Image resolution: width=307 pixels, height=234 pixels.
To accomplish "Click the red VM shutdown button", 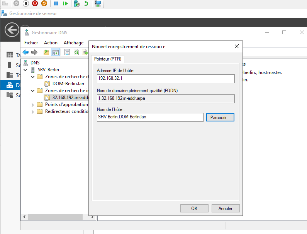I will coord(35,3).
